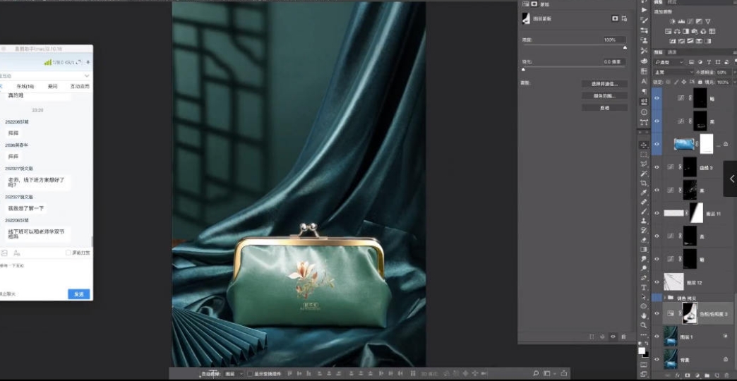The height and width of the screenshot is (381, 737).
Task: Open the layer kind filter dropdown
Action: tap(669, 62)
